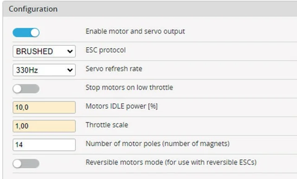The height and width of the screenshot is (179, 297).
Task: Click the 'Enable motor and servo output' label
Action: 135,31
